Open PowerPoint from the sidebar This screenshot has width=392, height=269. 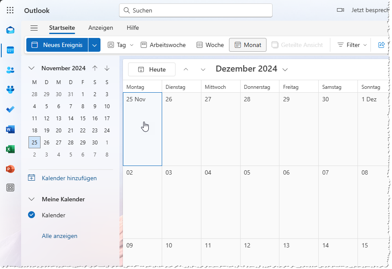pos(10,169)
